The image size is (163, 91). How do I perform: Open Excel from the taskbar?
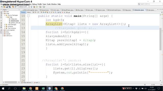point(43,88)
